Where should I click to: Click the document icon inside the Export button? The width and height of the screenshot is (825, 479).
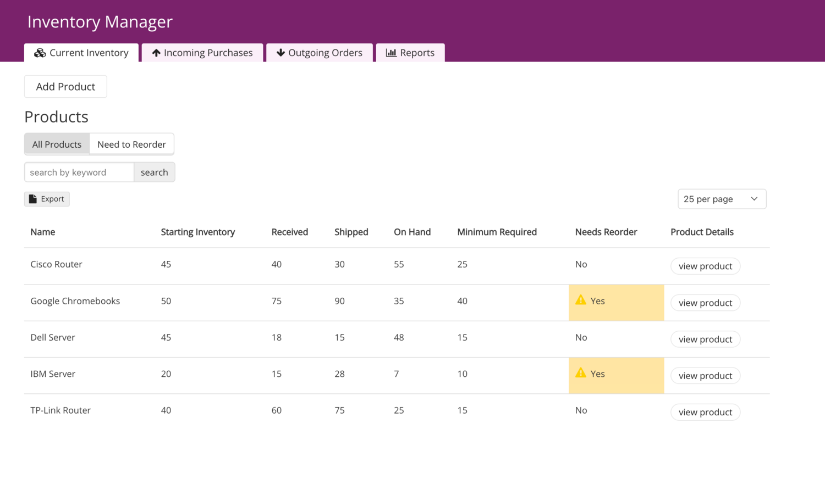click(x=34, y=198)
